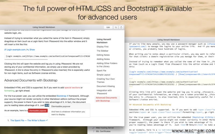
Task: Click the icon beside 'Web Hosting Server'
Action: (94, 128)
